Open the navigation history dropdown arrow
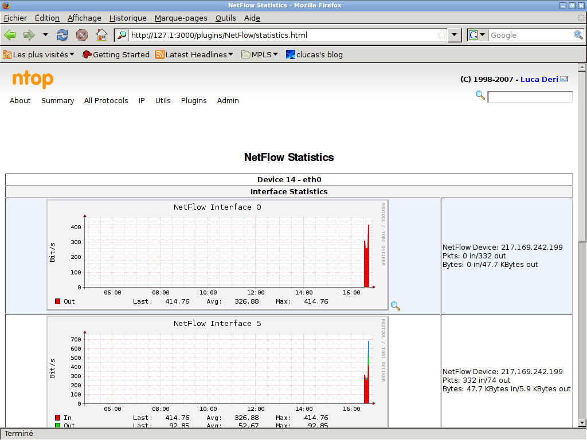 pyautogui.click(x=45, y=35)
